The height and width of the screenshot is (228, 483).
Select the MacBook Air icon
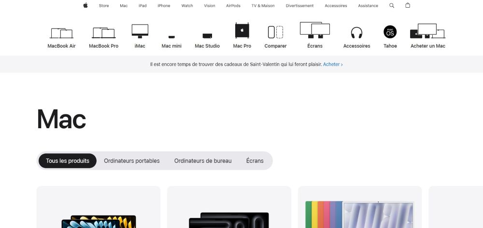61,33
